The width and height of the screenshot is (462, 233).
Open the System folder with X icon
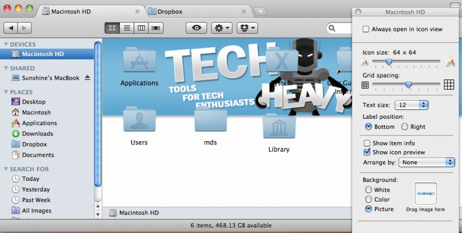coord(282,61)
